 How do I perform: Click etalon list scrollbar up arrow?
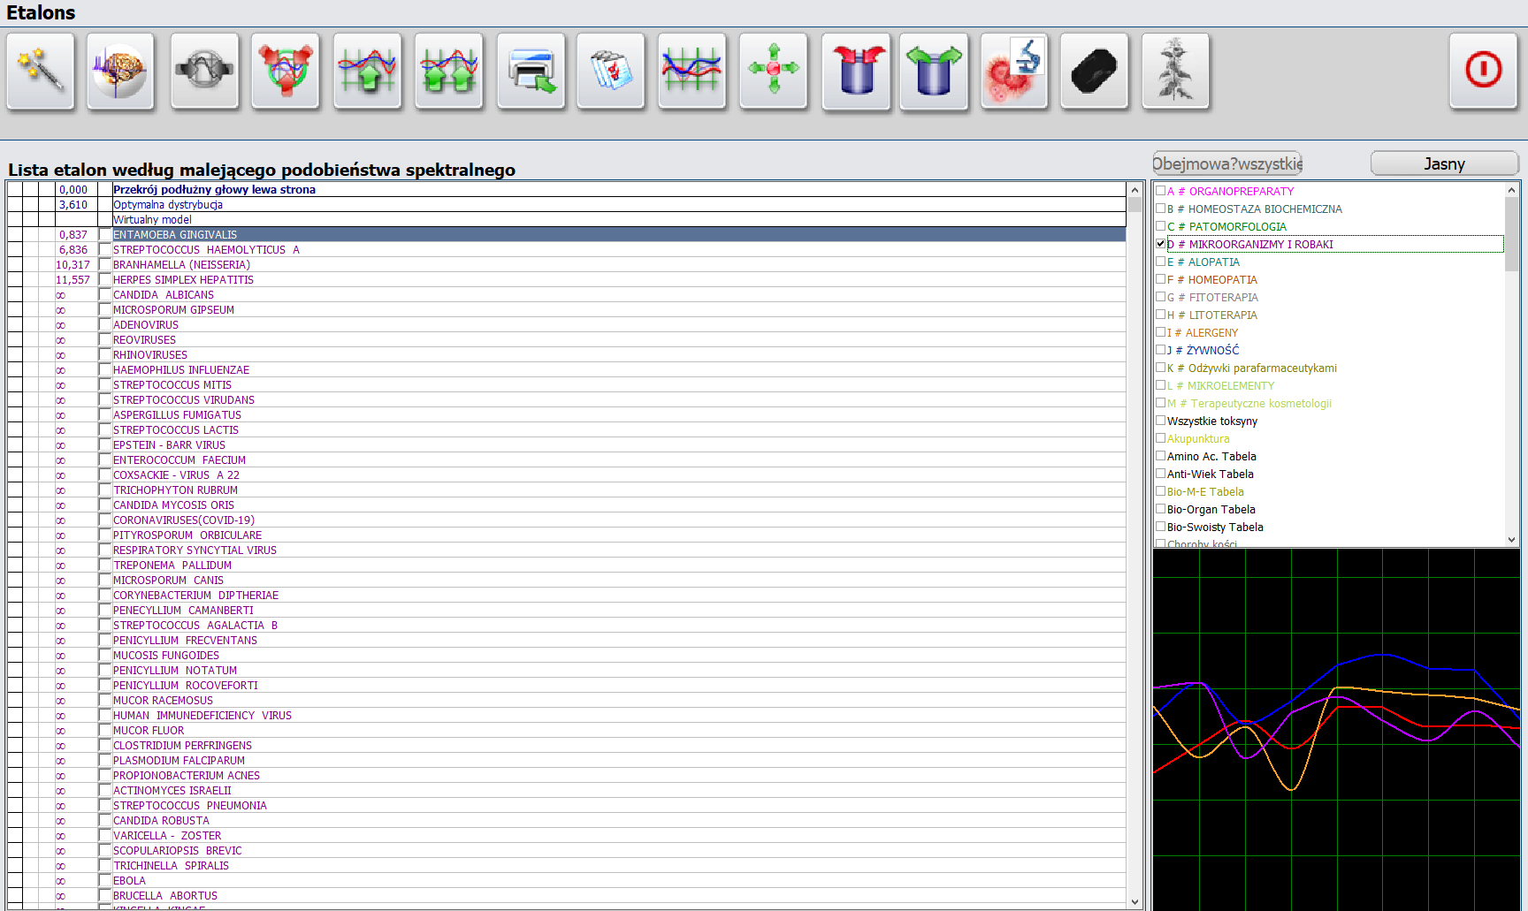tap(1135, 190)
